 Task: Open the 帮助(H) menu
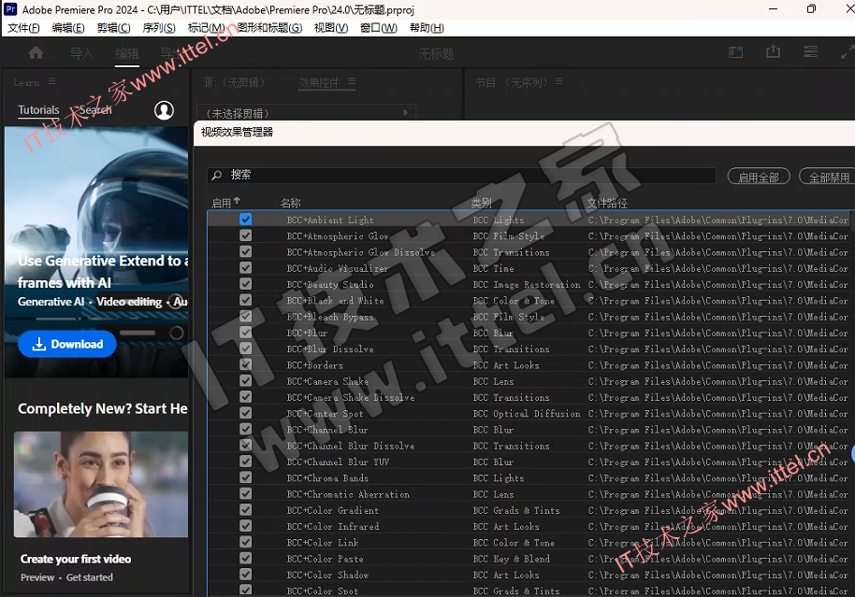coord(427,28)
